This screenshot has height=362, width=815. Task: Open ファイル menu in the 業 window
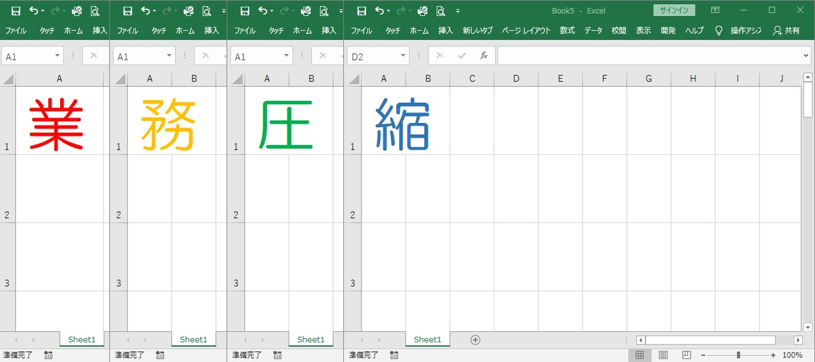16,31
